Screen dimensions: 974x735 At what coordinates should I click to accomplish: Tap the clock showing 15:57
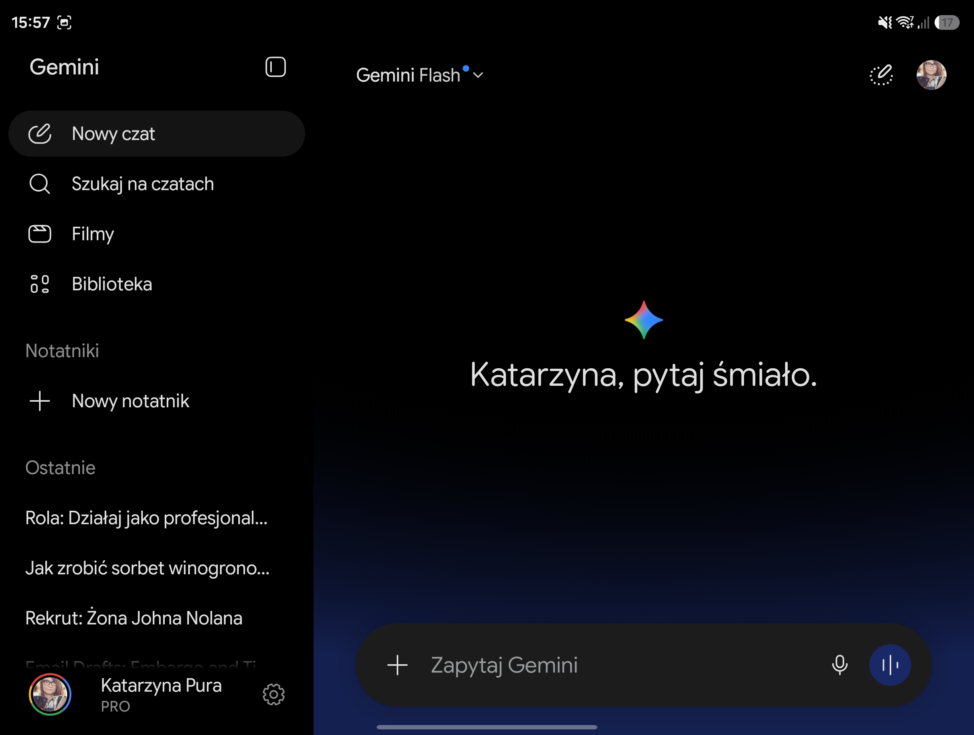31,22
